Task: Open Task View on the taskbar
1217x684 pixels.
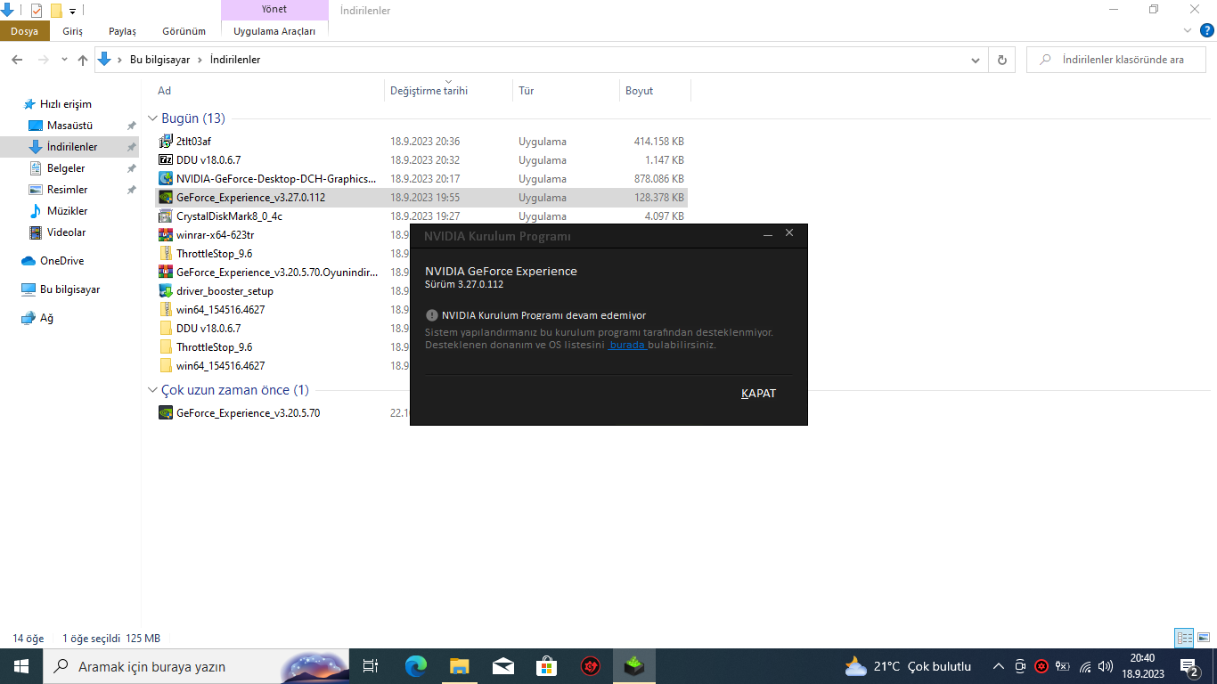Action: [x=371, y=666]
